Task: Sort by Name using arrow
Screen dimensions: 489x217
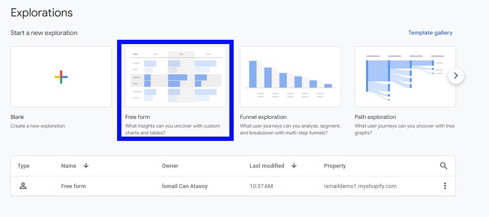Action: (x=86, y=166)
